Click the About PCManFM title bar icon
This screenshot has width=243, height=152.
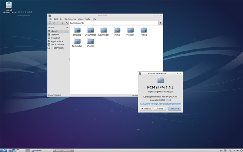point(140,73)
